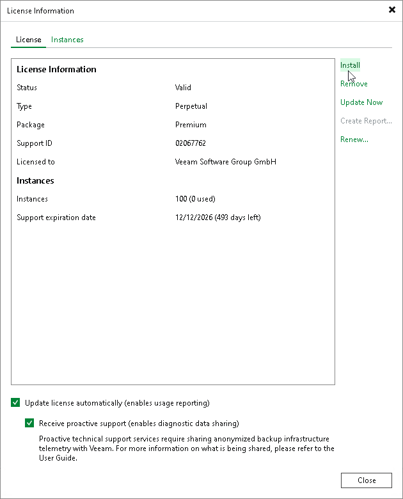The width and height of the screenshot is (403, 499).
Task: Click the License Information panel heading
Action: tap(56, 69)
